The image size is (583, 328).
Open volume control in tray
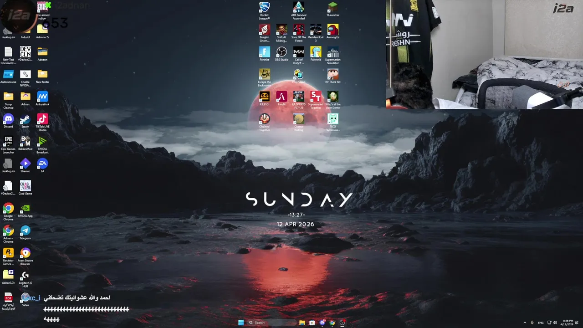point(555,323)
